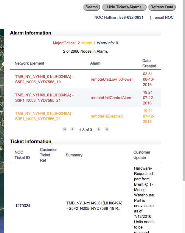185x233 pixels.
Task: Jump to last alarms page
Action: point(107,129)
